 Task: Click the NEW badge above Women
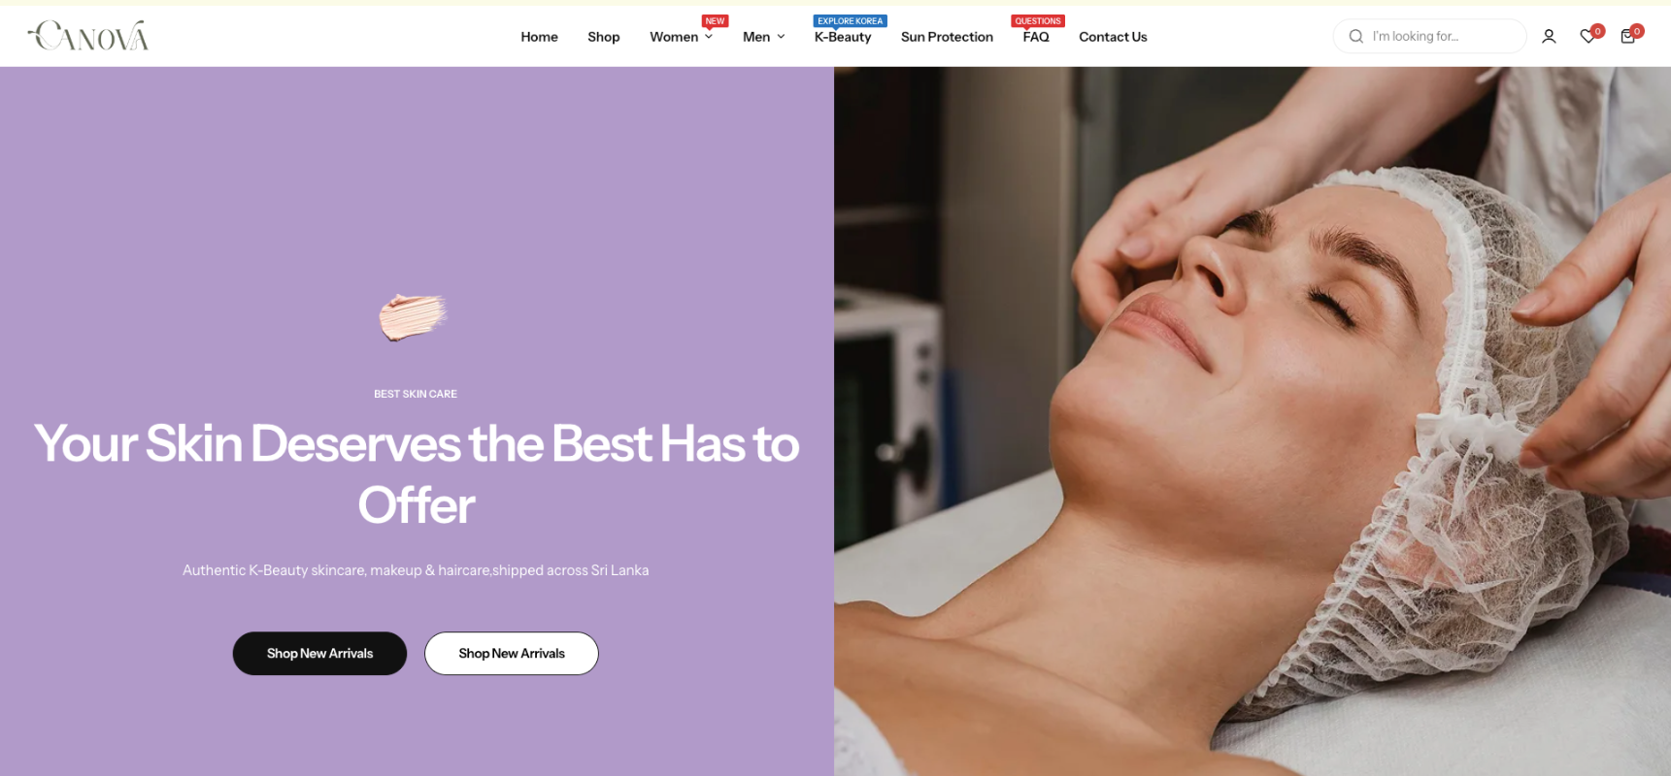pos(716,21)
